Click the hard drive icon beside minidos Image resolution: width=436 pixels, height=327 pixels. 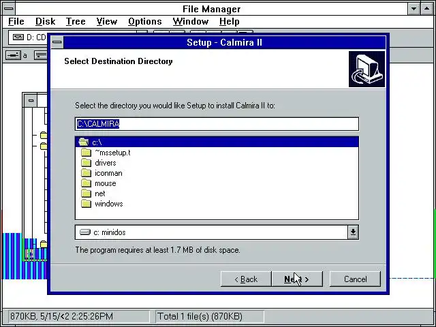pyautogui.click(x=85, y=232)
